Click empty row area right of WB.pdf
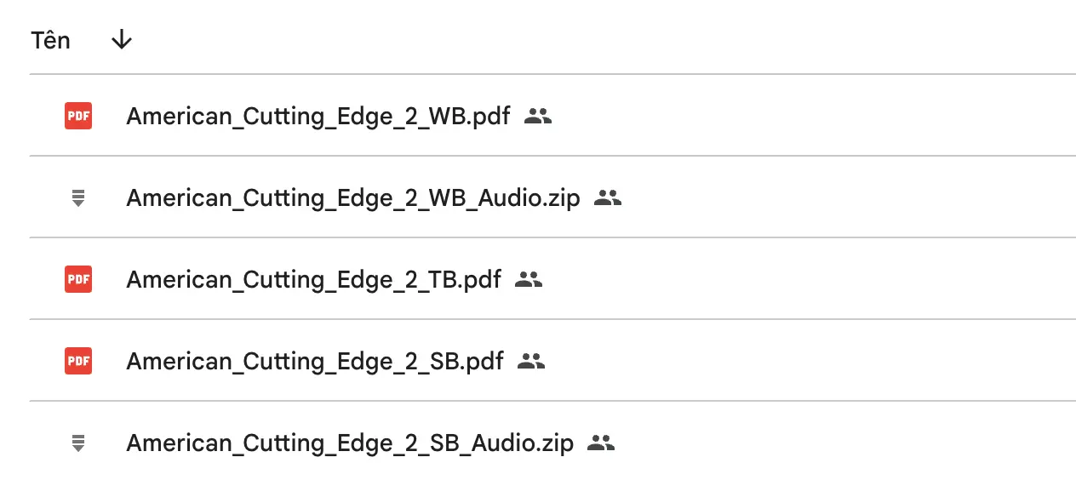 point(815,116)
